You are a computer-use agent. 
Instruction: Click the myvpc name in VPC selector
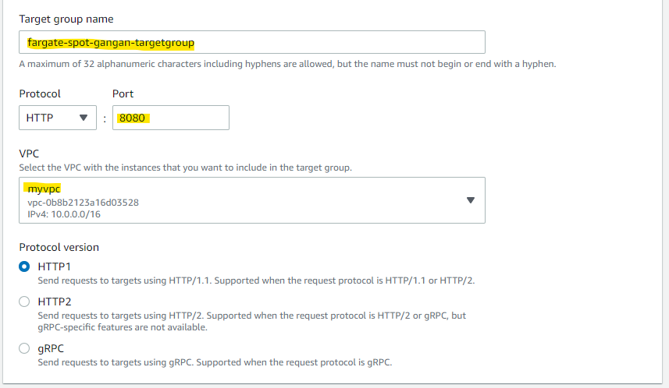pyautogui.click(x=44, y=189)
